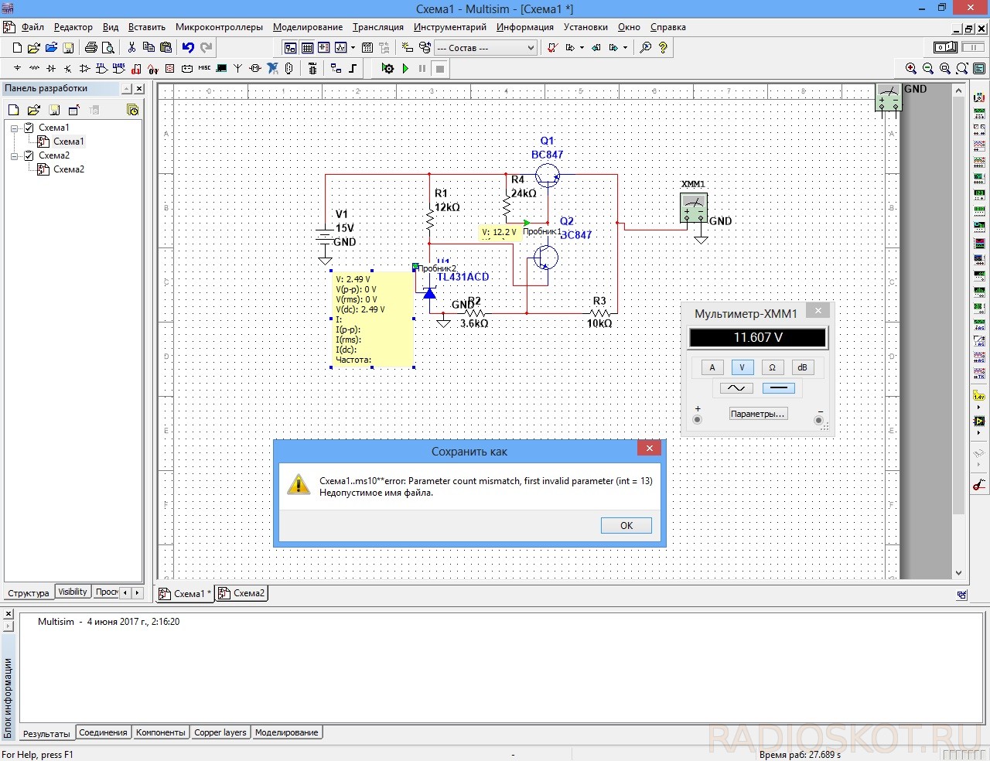Open the Visibility tab in design toolbox
This screenshot has width=990, height=761.
[x=73, y=592]
